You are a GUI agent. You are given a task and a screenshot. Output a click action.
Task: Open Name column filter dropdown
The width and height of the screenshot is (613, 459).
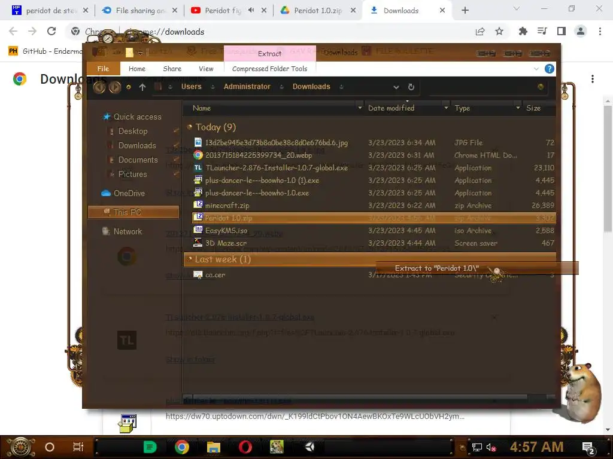tap(360, 108)
